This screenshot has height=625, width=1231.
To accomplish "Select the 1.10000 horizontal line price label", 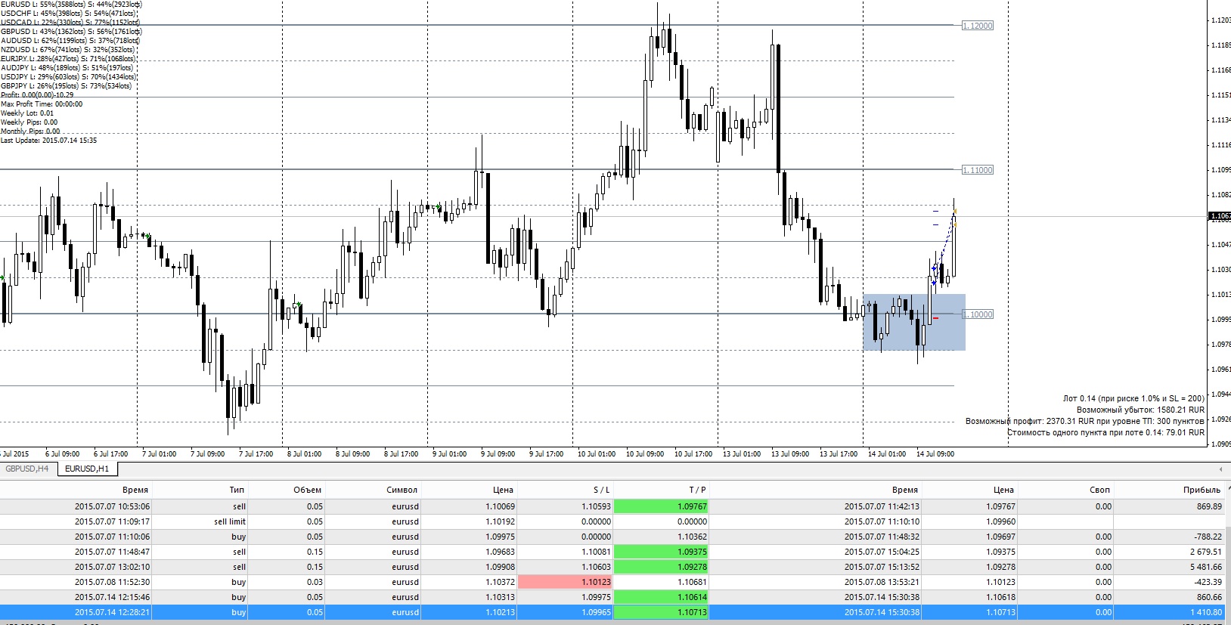I will pyautogui.click(x=978, y=314).
